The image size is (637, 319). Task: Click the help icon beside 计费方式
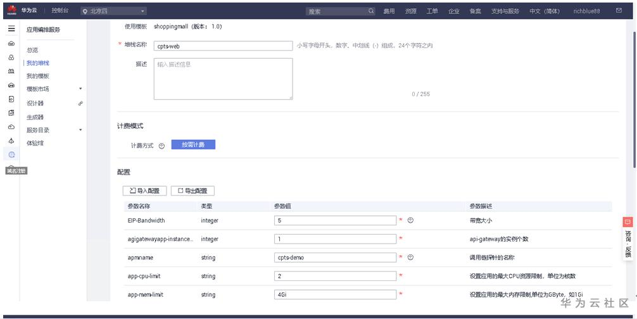click(161, 146)
